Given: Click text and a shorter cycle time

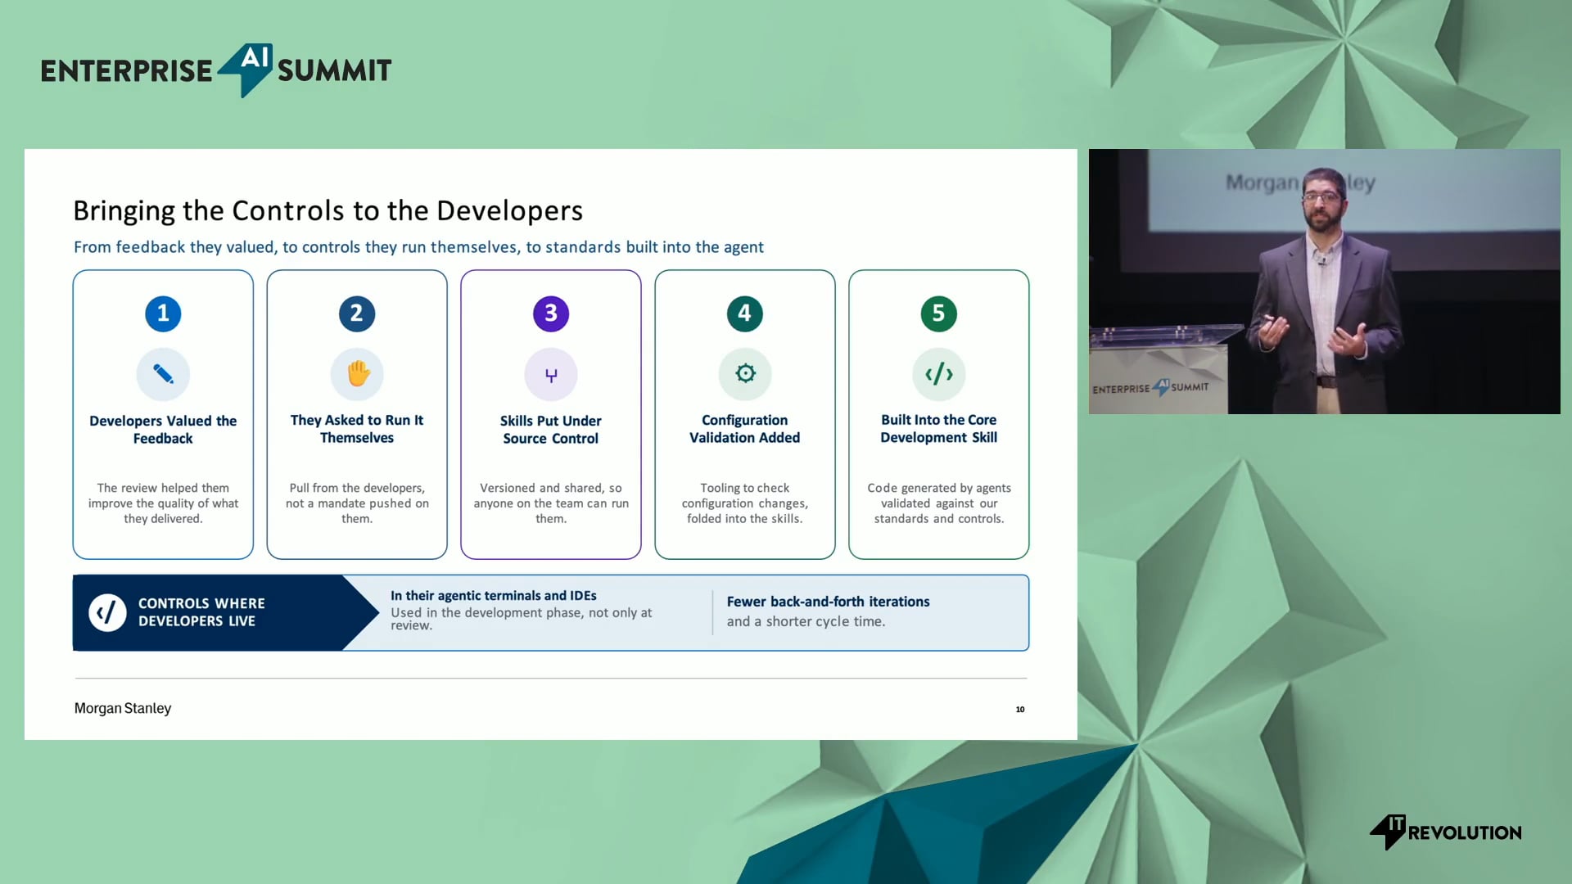Looking at the screenshot, I should 806,621.
